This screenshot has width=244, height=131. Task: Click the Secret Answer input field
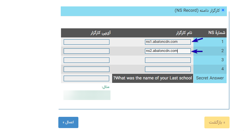pyautogui.click(x=86, y=78)
